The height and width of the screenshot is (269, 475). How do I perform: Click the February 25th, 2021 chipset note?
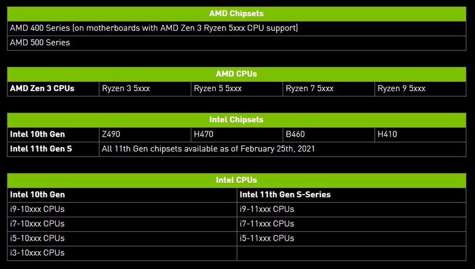tap(208, 149)
